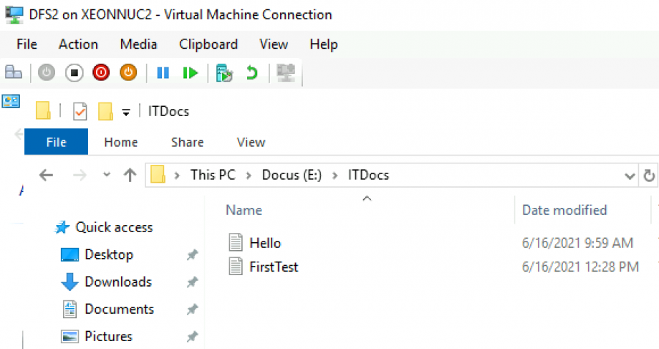Screen dimensions: 659x349
Task: Switch to the Share ribbon tab
Action: [187, 143]
